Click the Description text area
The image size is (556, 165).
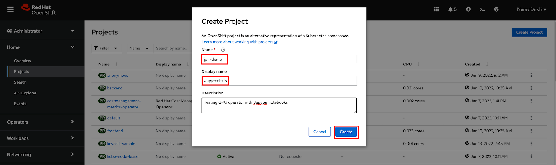(279, 105)
